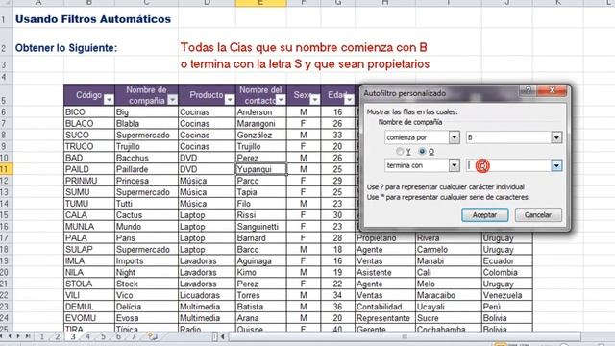Open the Edad column filter dropdown
The image size is (615, 346).
pos(349,100)
